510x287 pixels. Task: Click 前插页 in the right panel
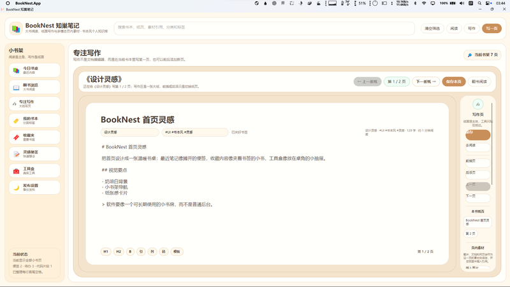[x=477, y=162]
